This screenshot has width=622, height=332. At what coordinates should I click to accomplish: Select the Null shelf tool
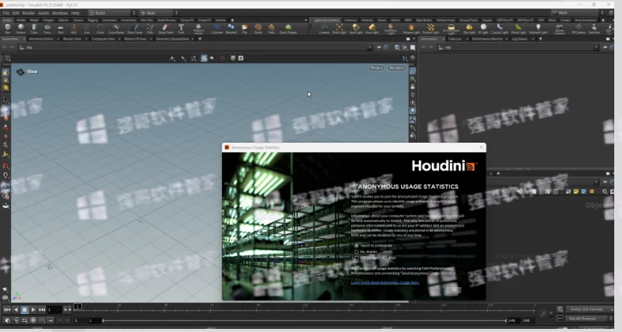(x=74, y=28)
